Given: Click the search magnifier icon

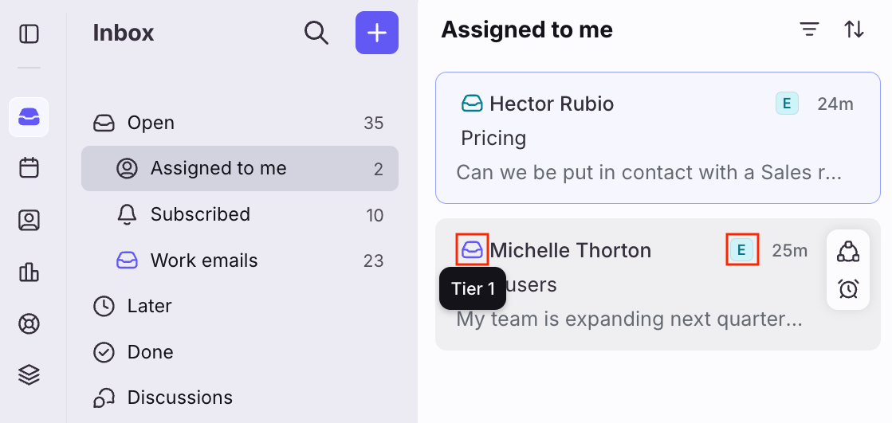Looking at the screenshot, I should [x=316, y=33].
